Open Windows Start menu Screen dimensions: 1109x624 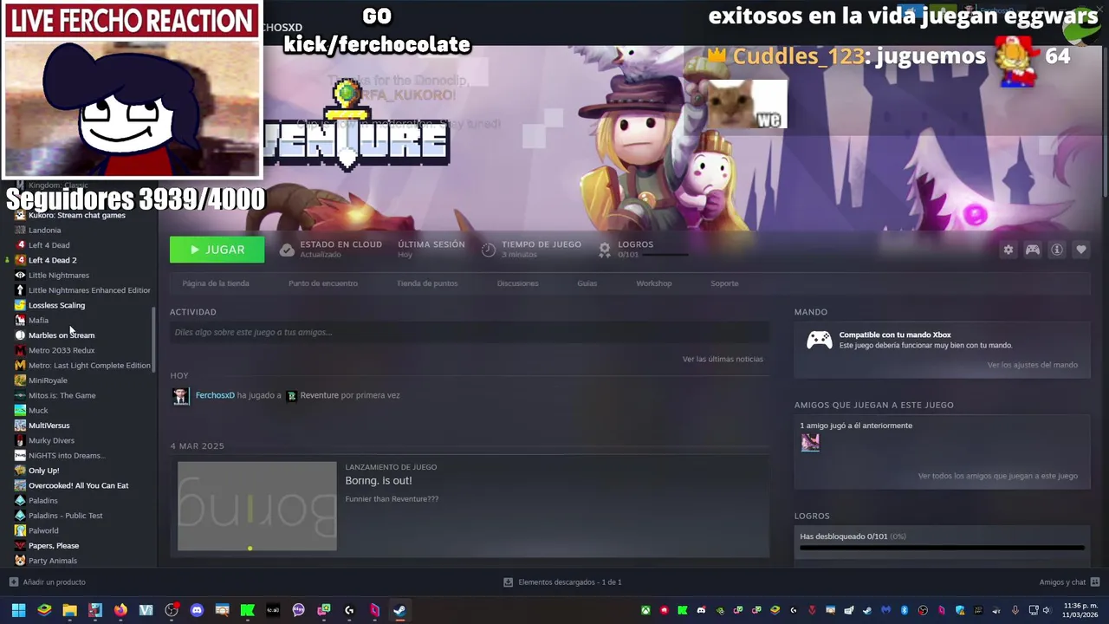click(x=18, y=610)
